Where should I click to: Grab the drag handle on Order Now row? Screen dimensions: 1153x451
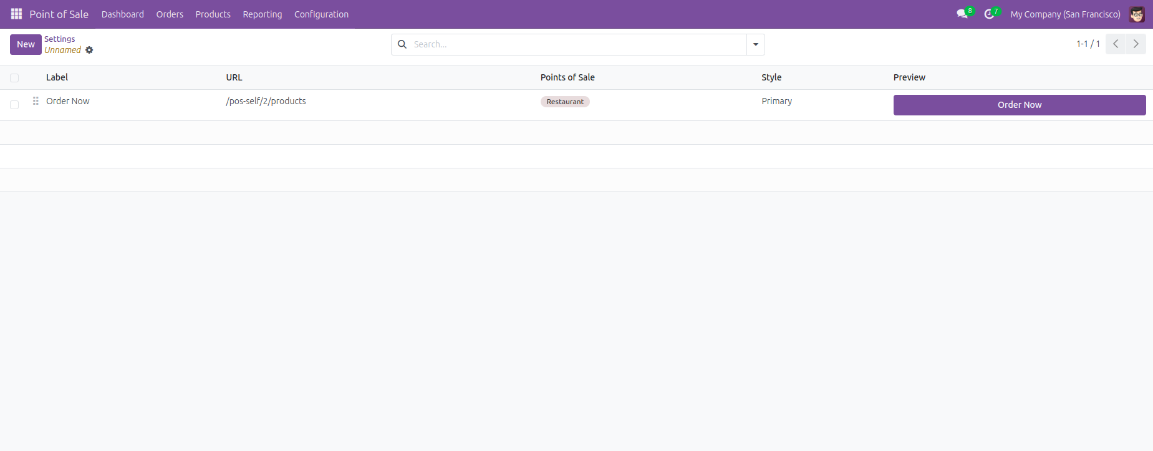tap(36, 101)
